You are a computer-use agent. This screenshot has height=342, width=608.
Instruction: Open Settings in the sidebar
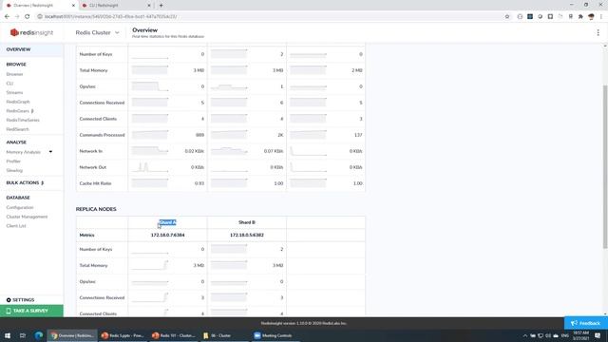20,300
